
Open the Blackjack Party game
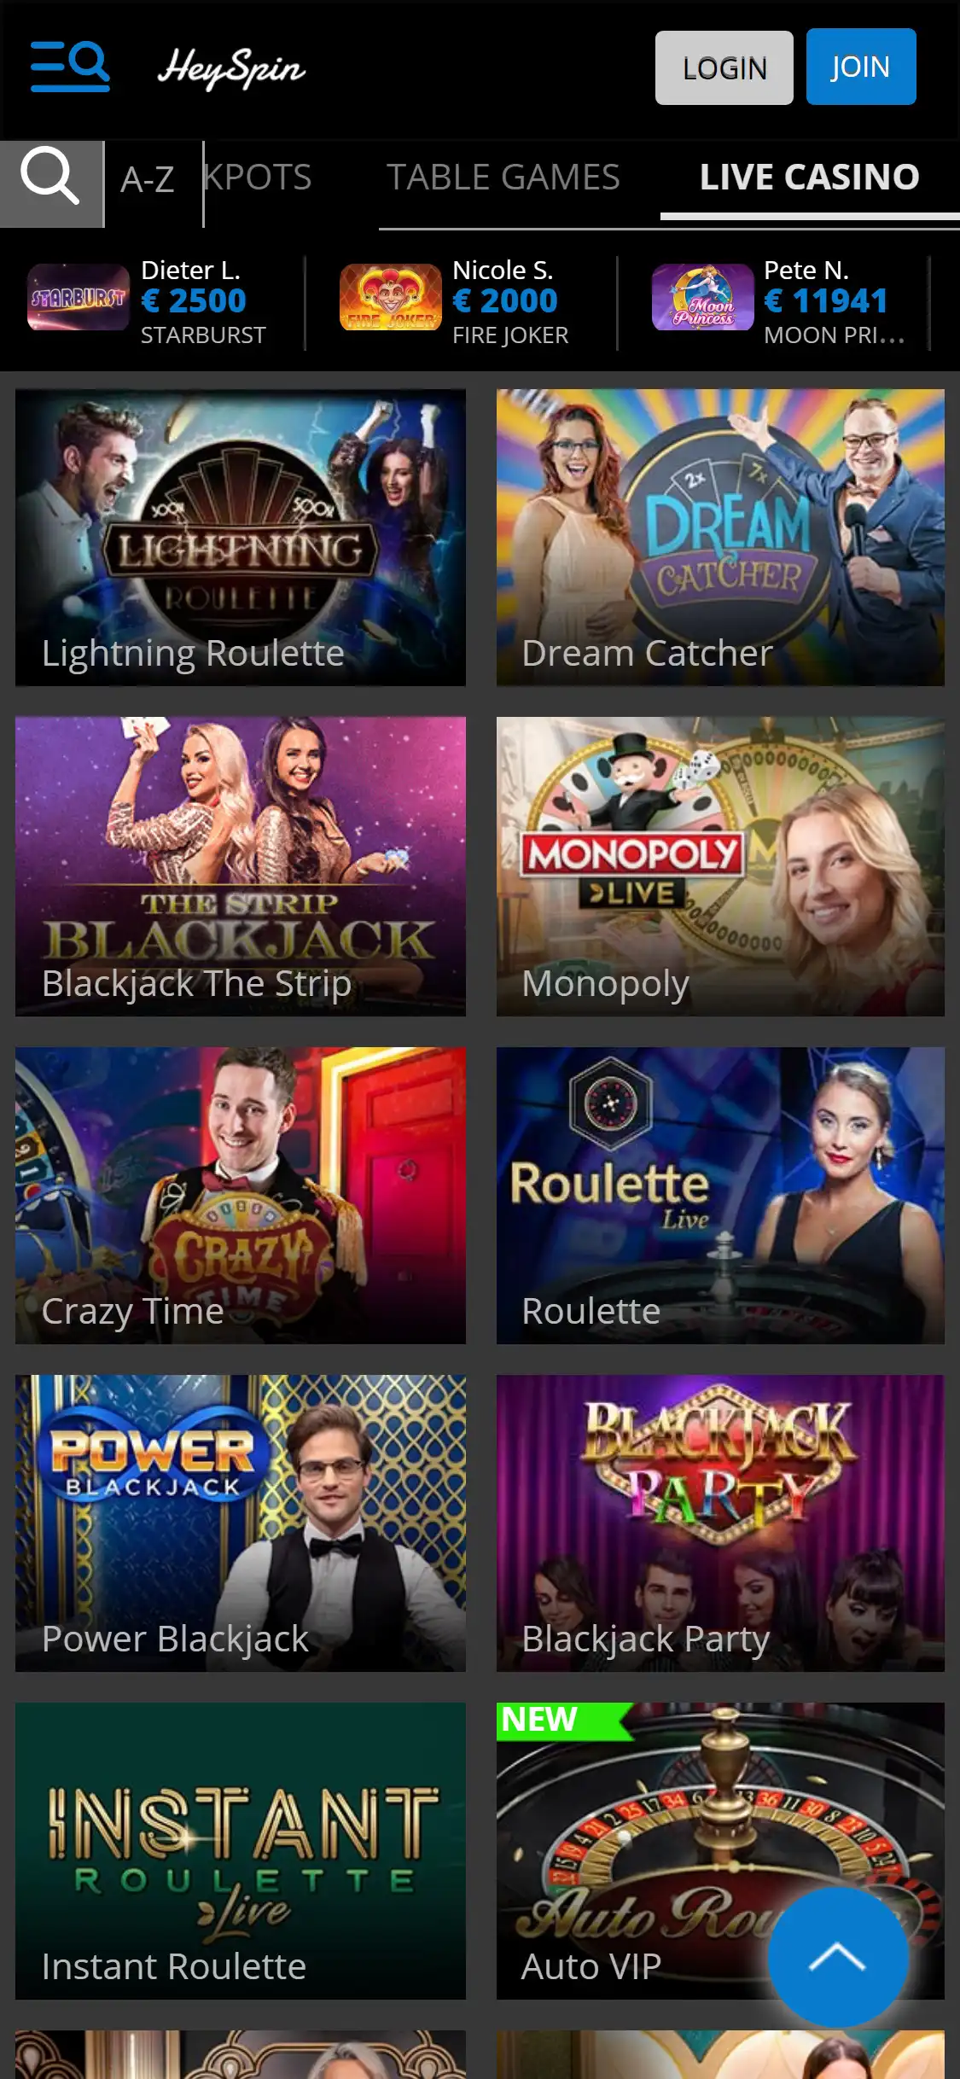coord(720,1523)
